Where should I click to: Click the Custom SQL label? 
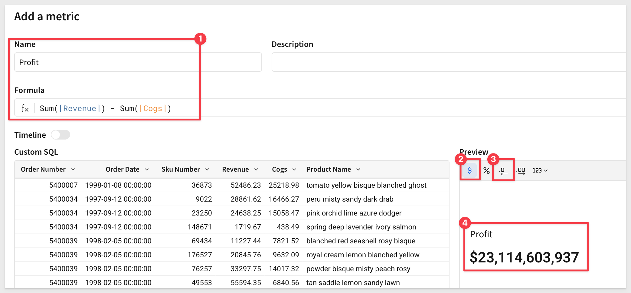click(x=36, y=152)
